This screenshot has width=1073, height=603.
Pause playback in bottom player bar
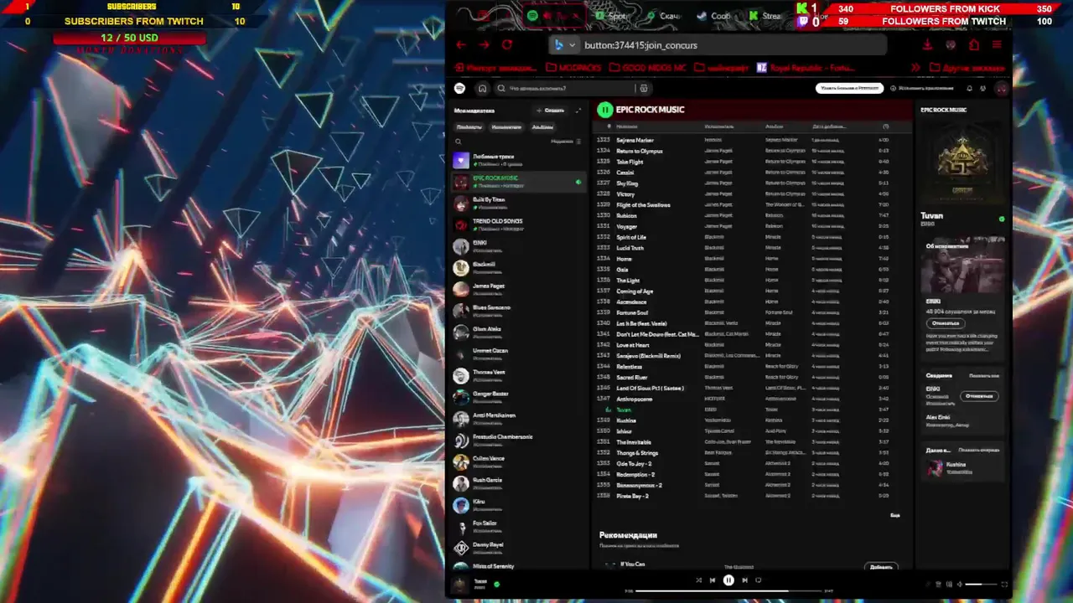pyautogui.click(x=728, y=580)
